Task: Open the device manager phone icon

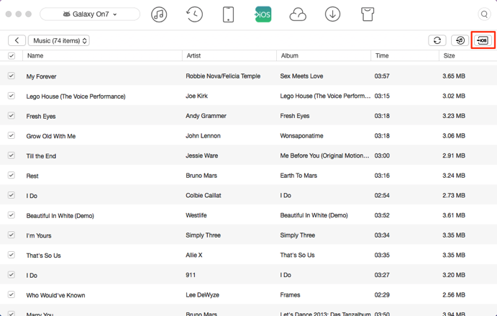Action: 228,14
